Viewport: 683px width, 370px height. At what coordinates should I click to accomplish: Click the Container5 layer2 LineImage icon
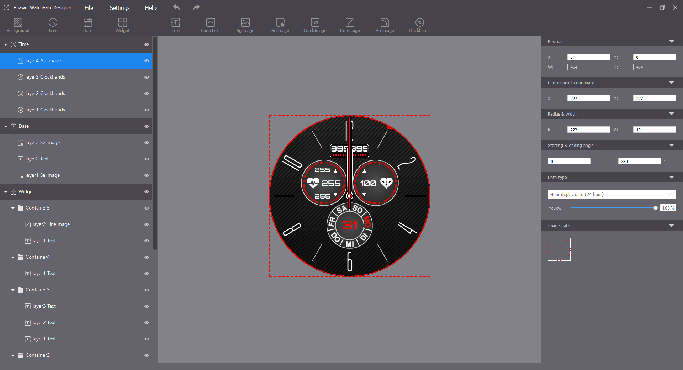point(28,224)
